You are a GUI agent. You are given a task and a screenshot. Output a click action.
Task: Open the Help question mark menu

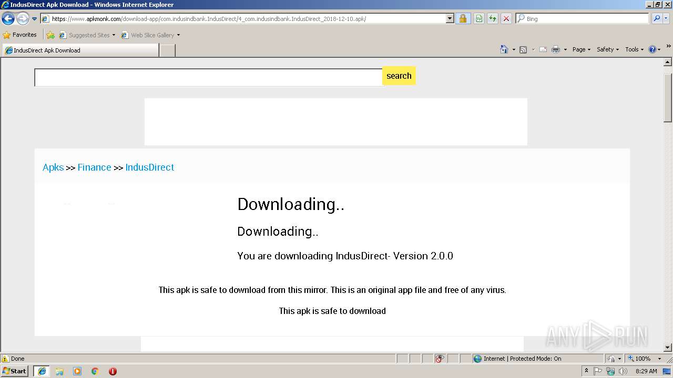[x=655, y=49]
